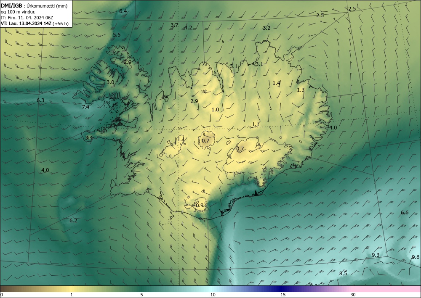
Task: Click the title "DMI/IGB : Úrkomumætti (mm)"
Action: pyautogui.click(x=34, y=6)
